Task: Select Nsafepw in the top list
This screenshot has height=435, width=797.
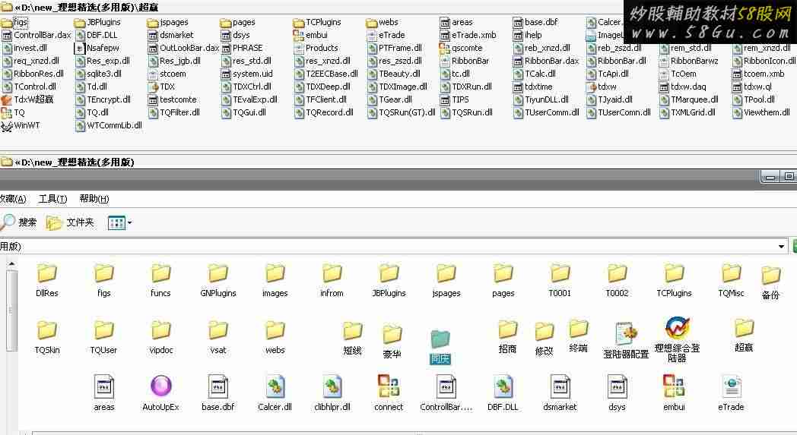Action: (97, 48)
